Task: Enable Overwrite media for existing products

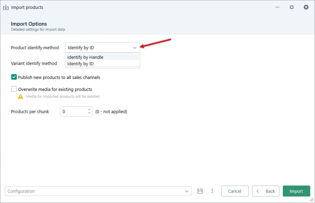Action: [x=14, y=89]
